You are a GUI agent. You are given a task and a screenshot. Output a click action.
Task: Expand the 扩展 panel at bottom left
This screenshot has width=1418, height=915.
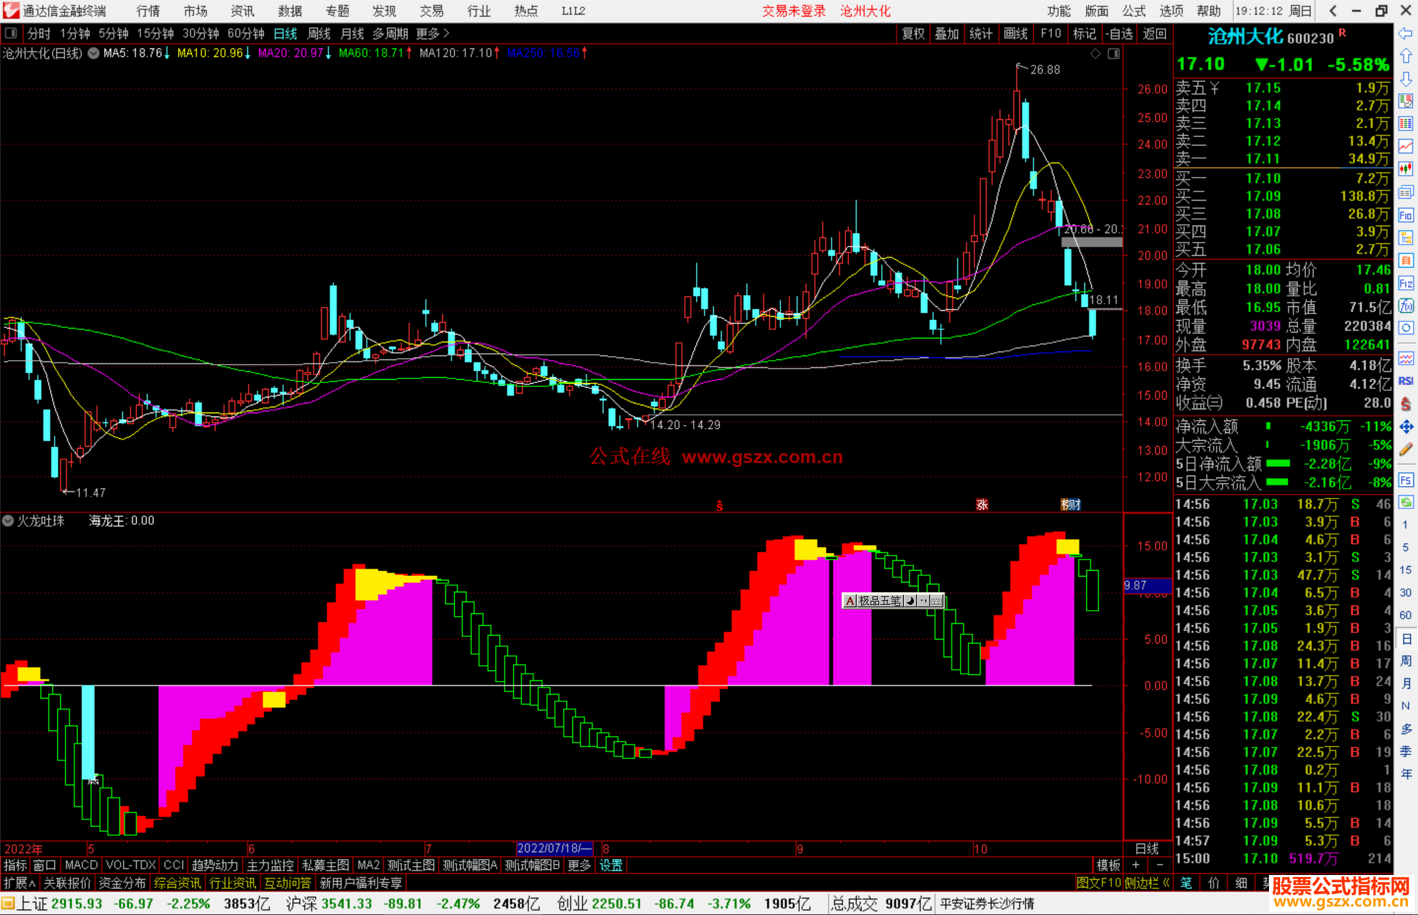(x=20, y=883)
